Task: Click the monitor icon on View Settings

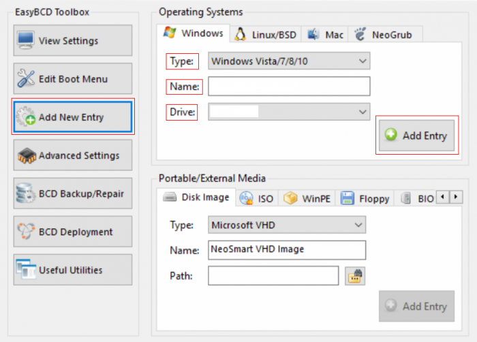Action: [26, 40]
